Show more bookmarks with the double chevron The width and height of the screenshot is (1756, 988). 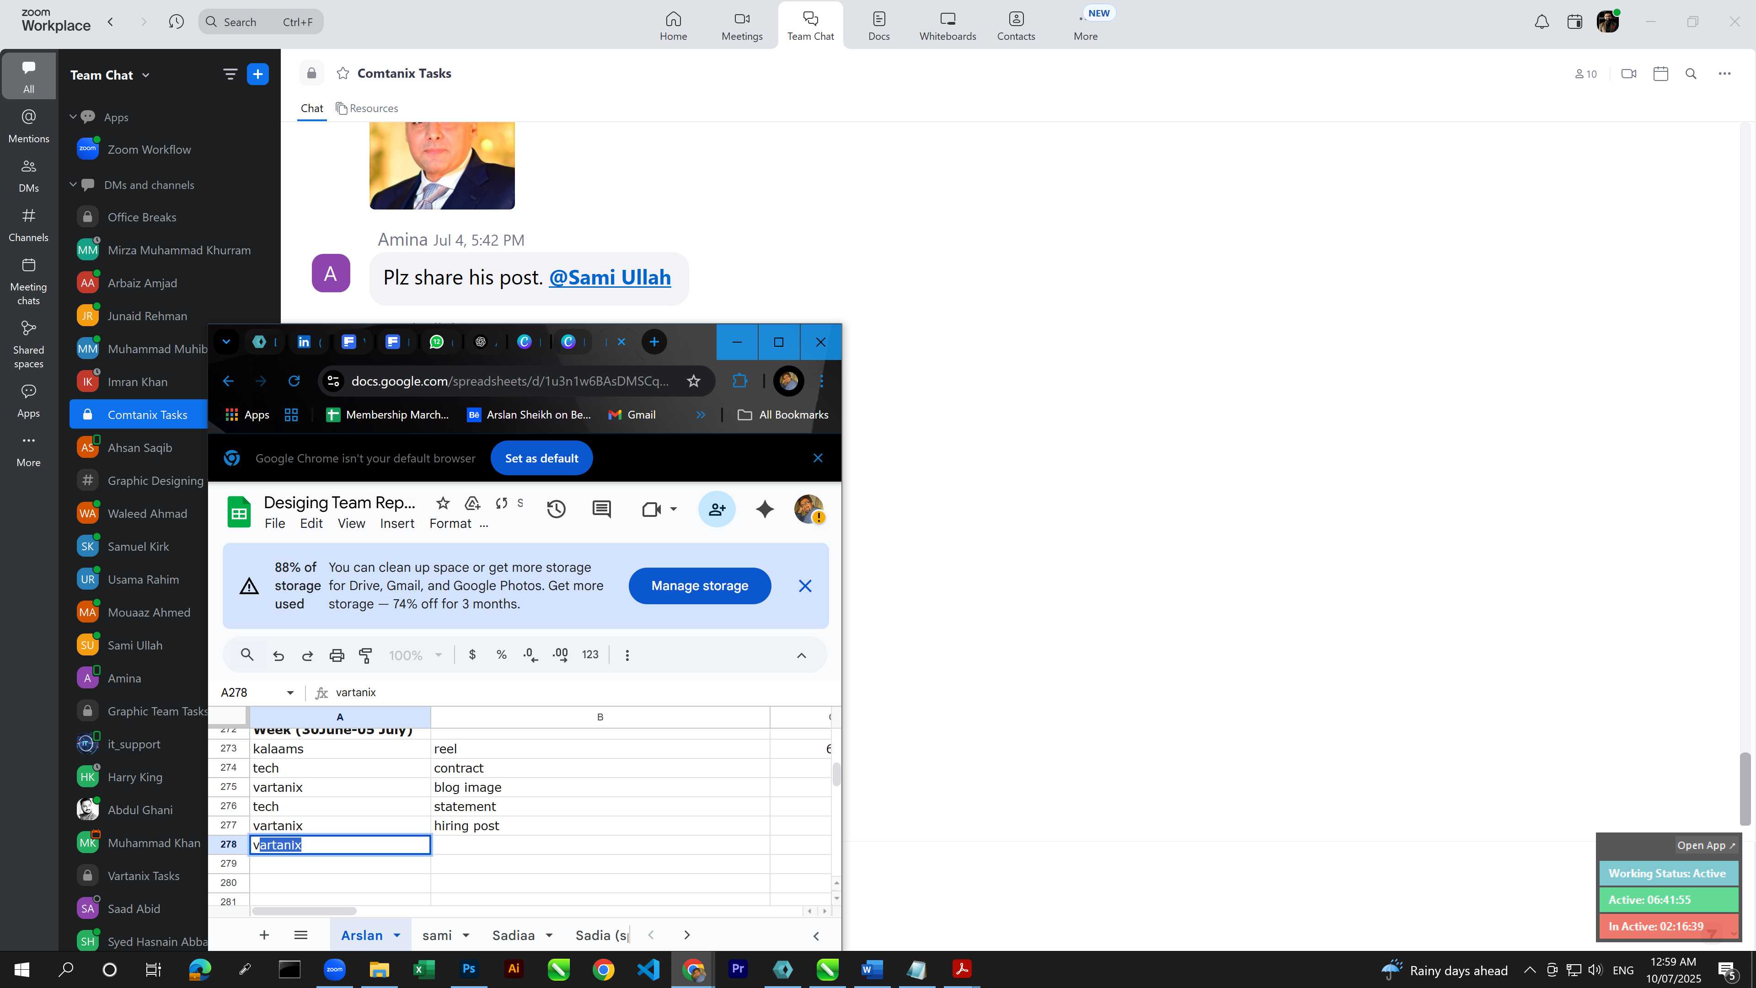pos(700,415)
